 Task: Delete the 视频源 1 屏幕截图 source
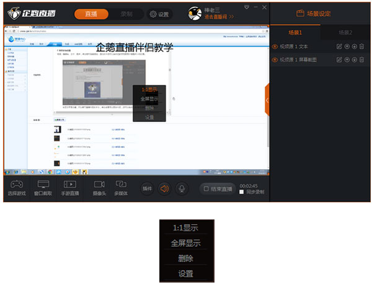(x=361, y=59)
